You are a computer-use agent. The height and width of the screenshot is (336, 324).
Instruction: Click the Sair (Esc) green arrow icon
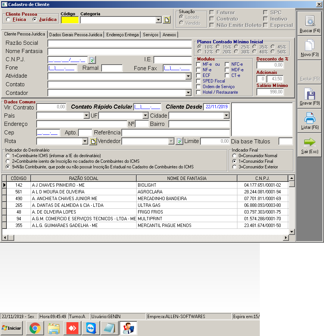pyautogui.click(x=309, y=142)
